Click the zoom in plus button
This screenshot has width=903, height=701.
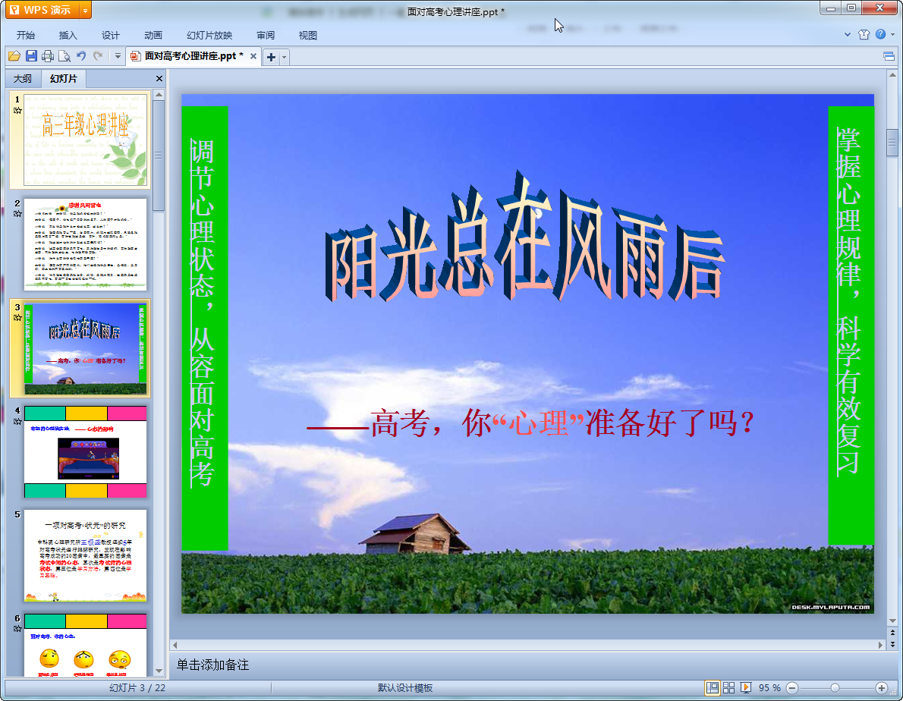[881, 688]
